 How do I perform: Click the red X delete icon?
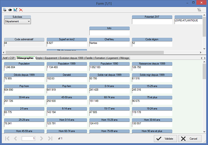tap(21, 10)
